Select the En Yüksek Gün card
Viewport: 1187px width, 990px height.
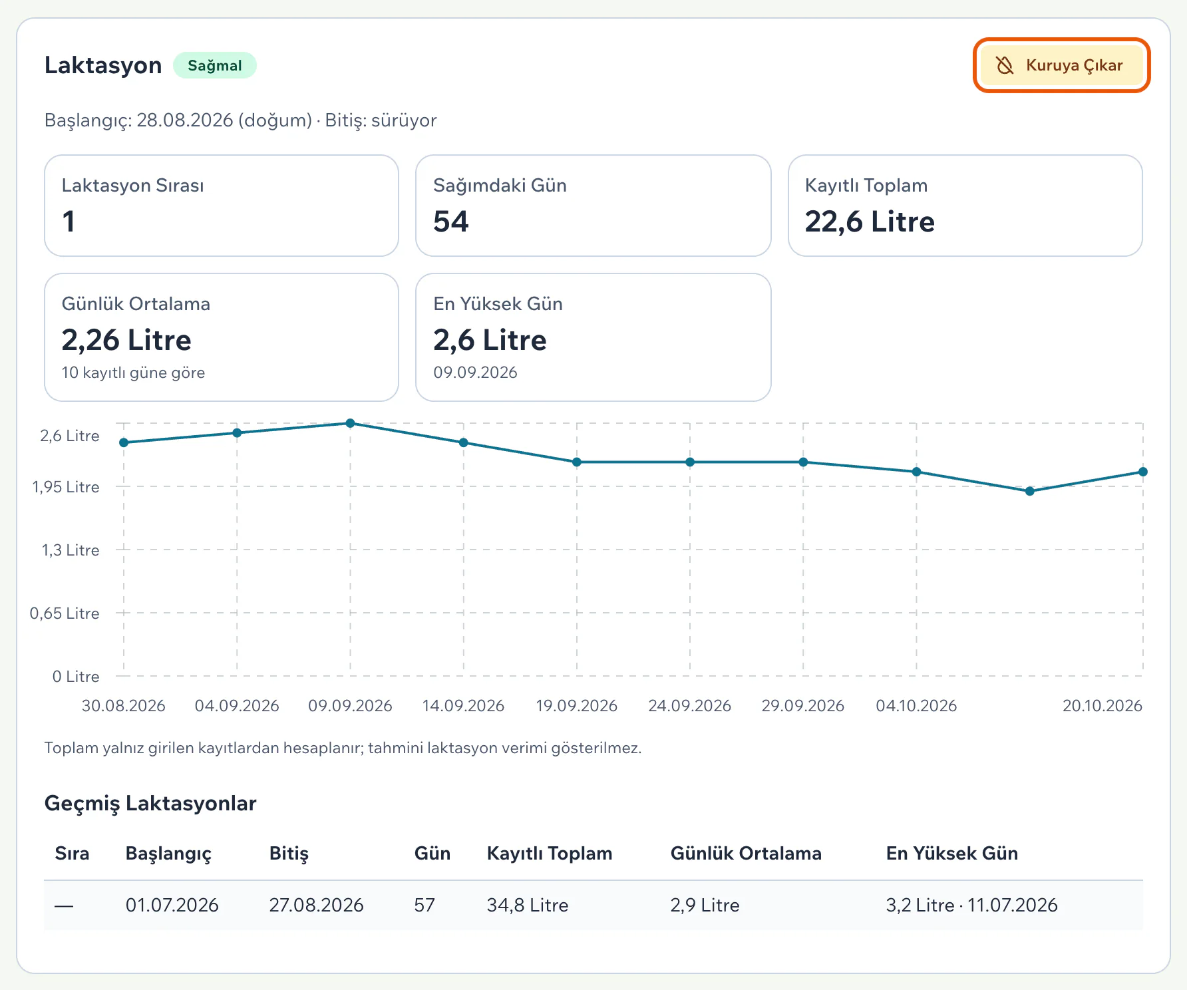pos(593,337)
